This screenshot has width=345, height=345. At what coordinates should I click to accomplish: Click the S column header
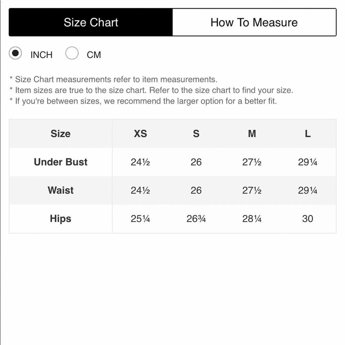(x=196, y=134)
